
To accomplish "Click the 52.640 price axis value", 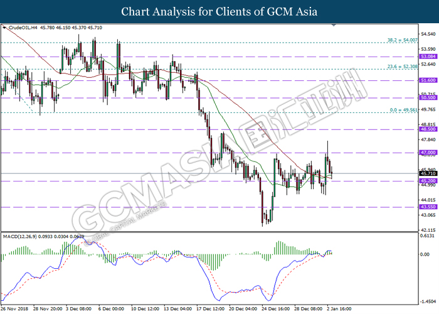I will (428, 64).
